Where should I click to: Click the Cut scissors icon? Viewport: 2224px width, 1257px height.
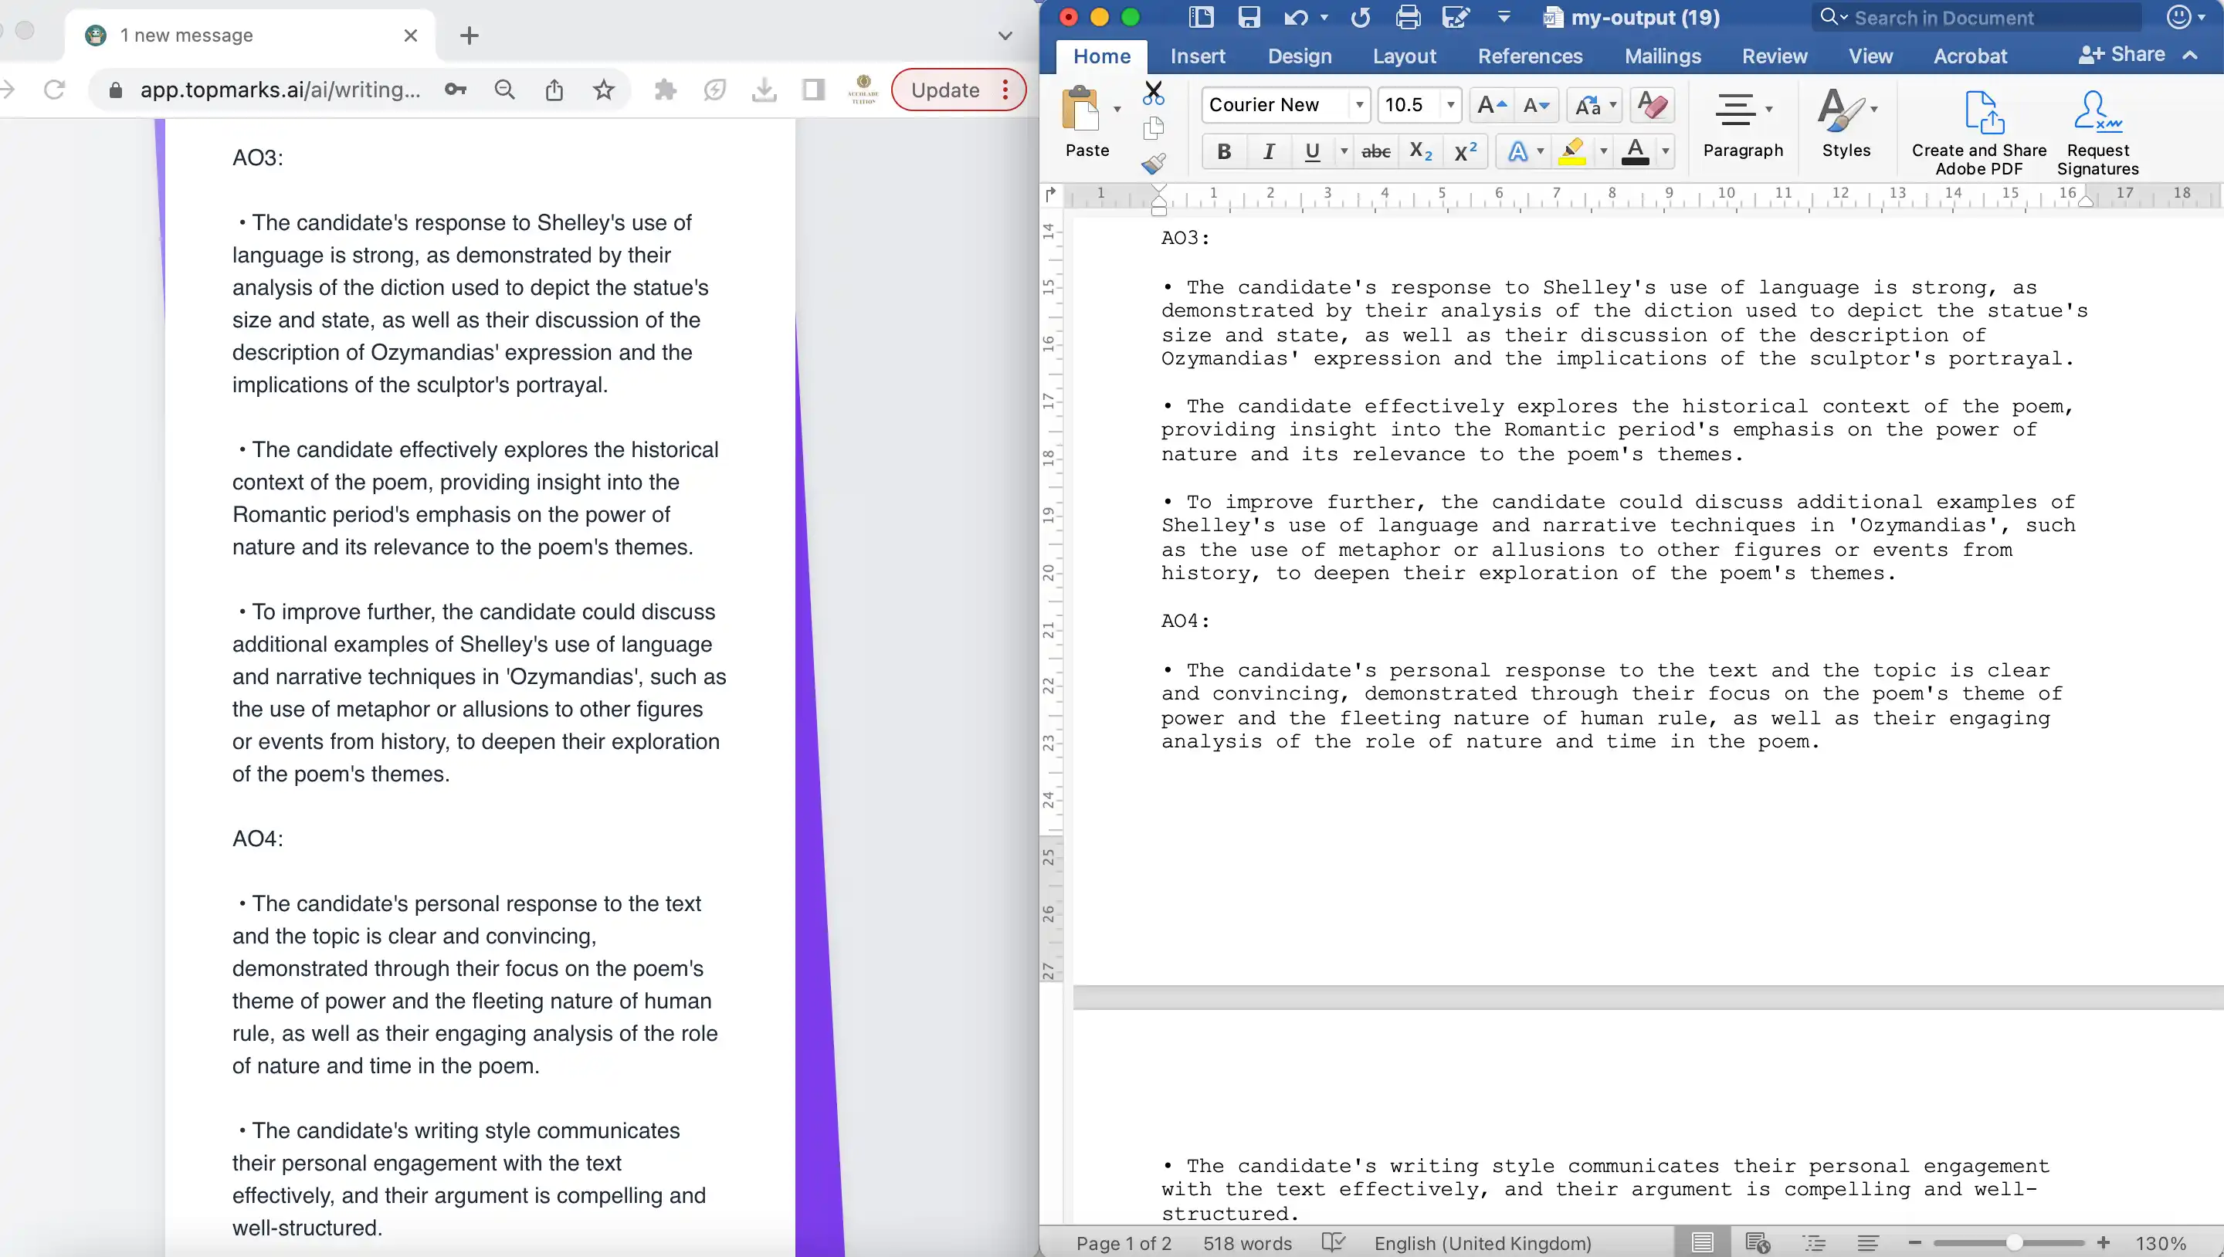click(1154, 93)
